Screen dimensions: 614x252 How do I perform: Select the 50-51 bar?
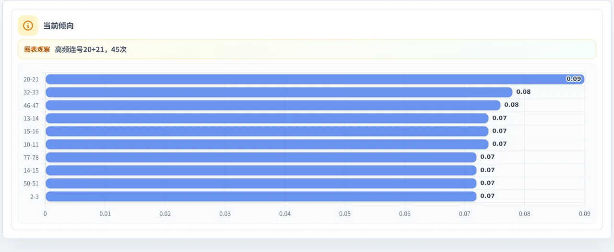(x=261, y=183)
